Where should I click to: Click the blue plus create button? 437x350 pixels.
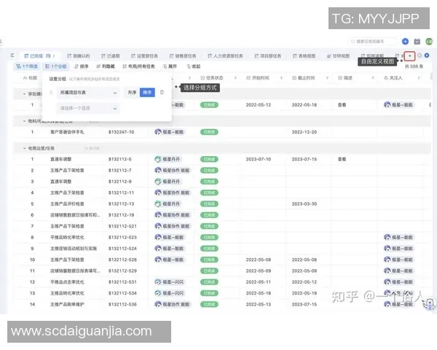pos(405,42)
